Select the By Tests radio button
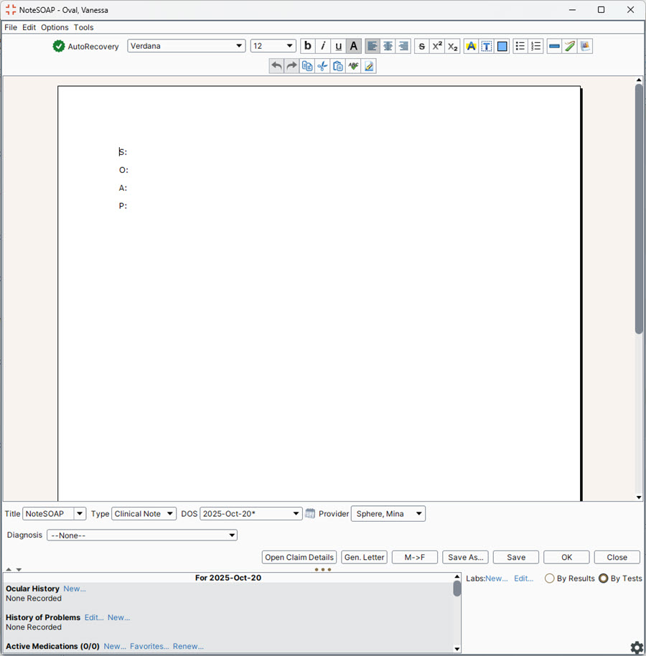The width and height of the screenshot is (646, 656). point(603,578)
